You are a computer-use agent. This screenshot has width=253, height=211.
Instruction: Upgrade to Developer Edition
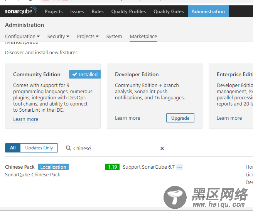point(180,118)
